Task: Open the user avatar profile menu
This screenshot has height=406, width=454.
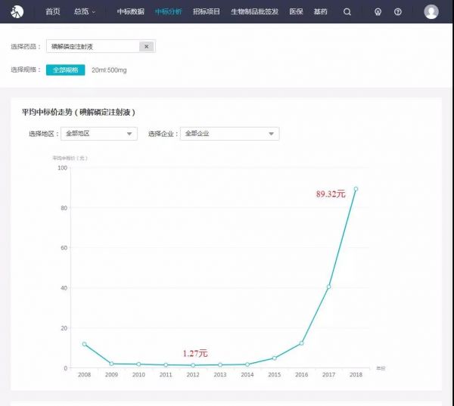Action: (431, 12)
